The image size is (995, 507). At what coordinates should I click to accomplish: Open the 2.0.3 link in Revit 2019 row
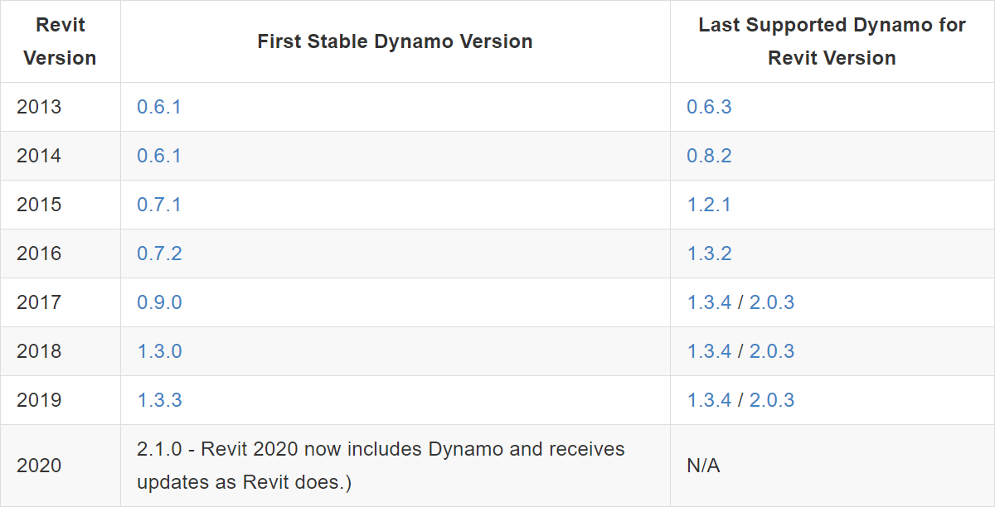[x=772, y=400]
